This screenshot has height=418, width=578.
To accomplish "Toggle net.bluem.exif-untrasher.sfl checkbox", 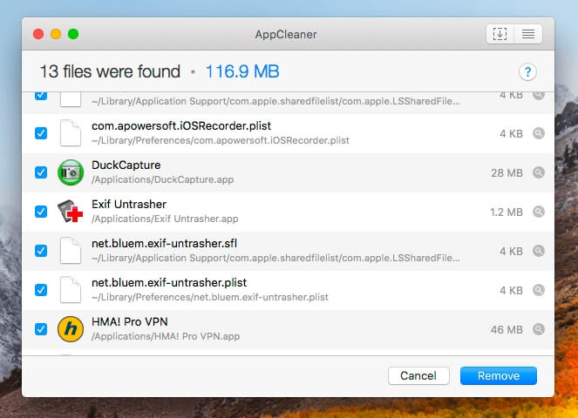I will click(x=40, y=251).
